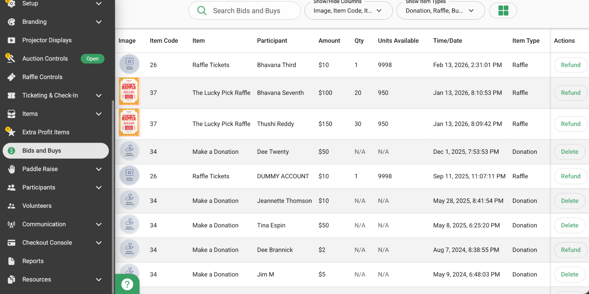This screenshot has height=294, width=589.
Task: Refund DUMMY ACCOUNT raffle ticket
Action: (571, 176)
